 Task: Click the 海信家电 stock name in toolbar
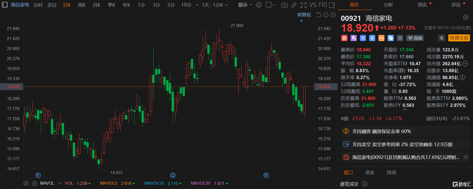tap(20, 5)
